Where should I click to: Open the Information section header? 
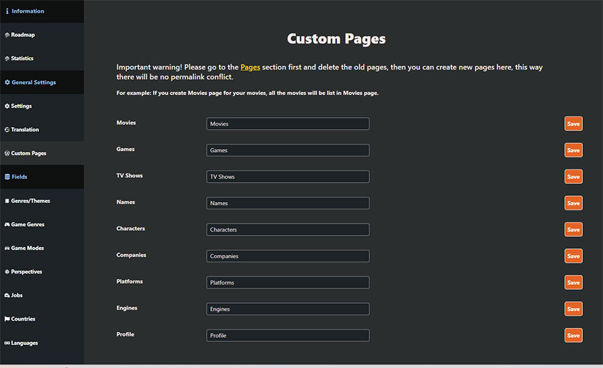(x=27, y=11)
